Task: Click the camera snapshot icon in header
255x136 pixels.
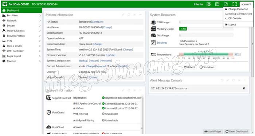Action: click(209, 4)
